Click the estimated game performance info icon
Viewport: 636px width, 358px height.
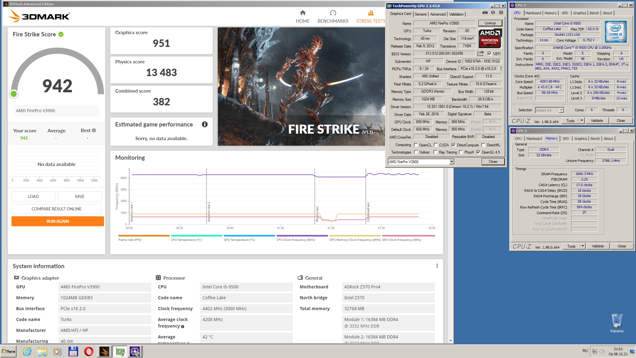[205, 124]
